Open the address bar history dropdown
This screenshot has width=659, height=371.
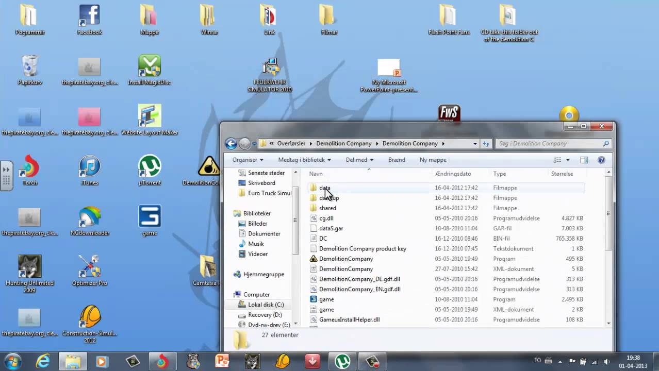coord(475,144)
